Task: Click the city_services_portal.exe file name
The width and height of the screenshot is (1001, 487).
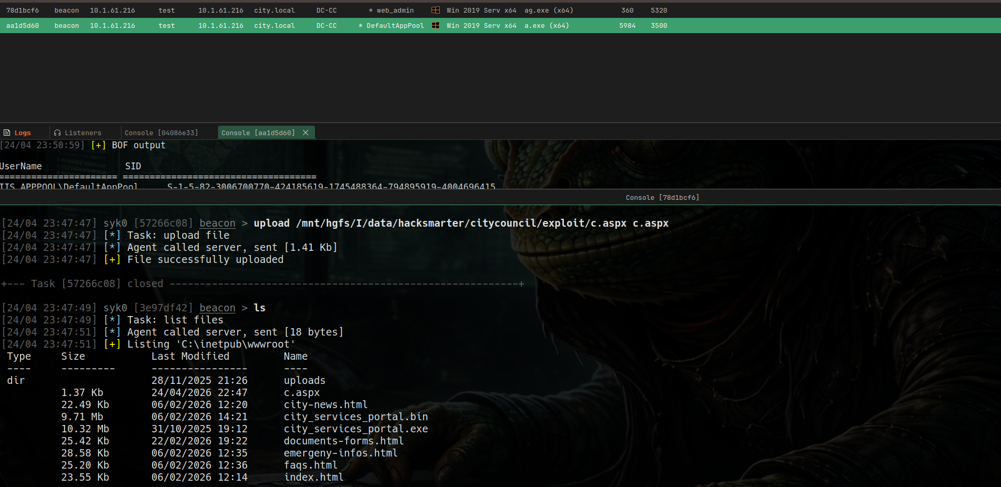Action: click(x=356, y=429)
